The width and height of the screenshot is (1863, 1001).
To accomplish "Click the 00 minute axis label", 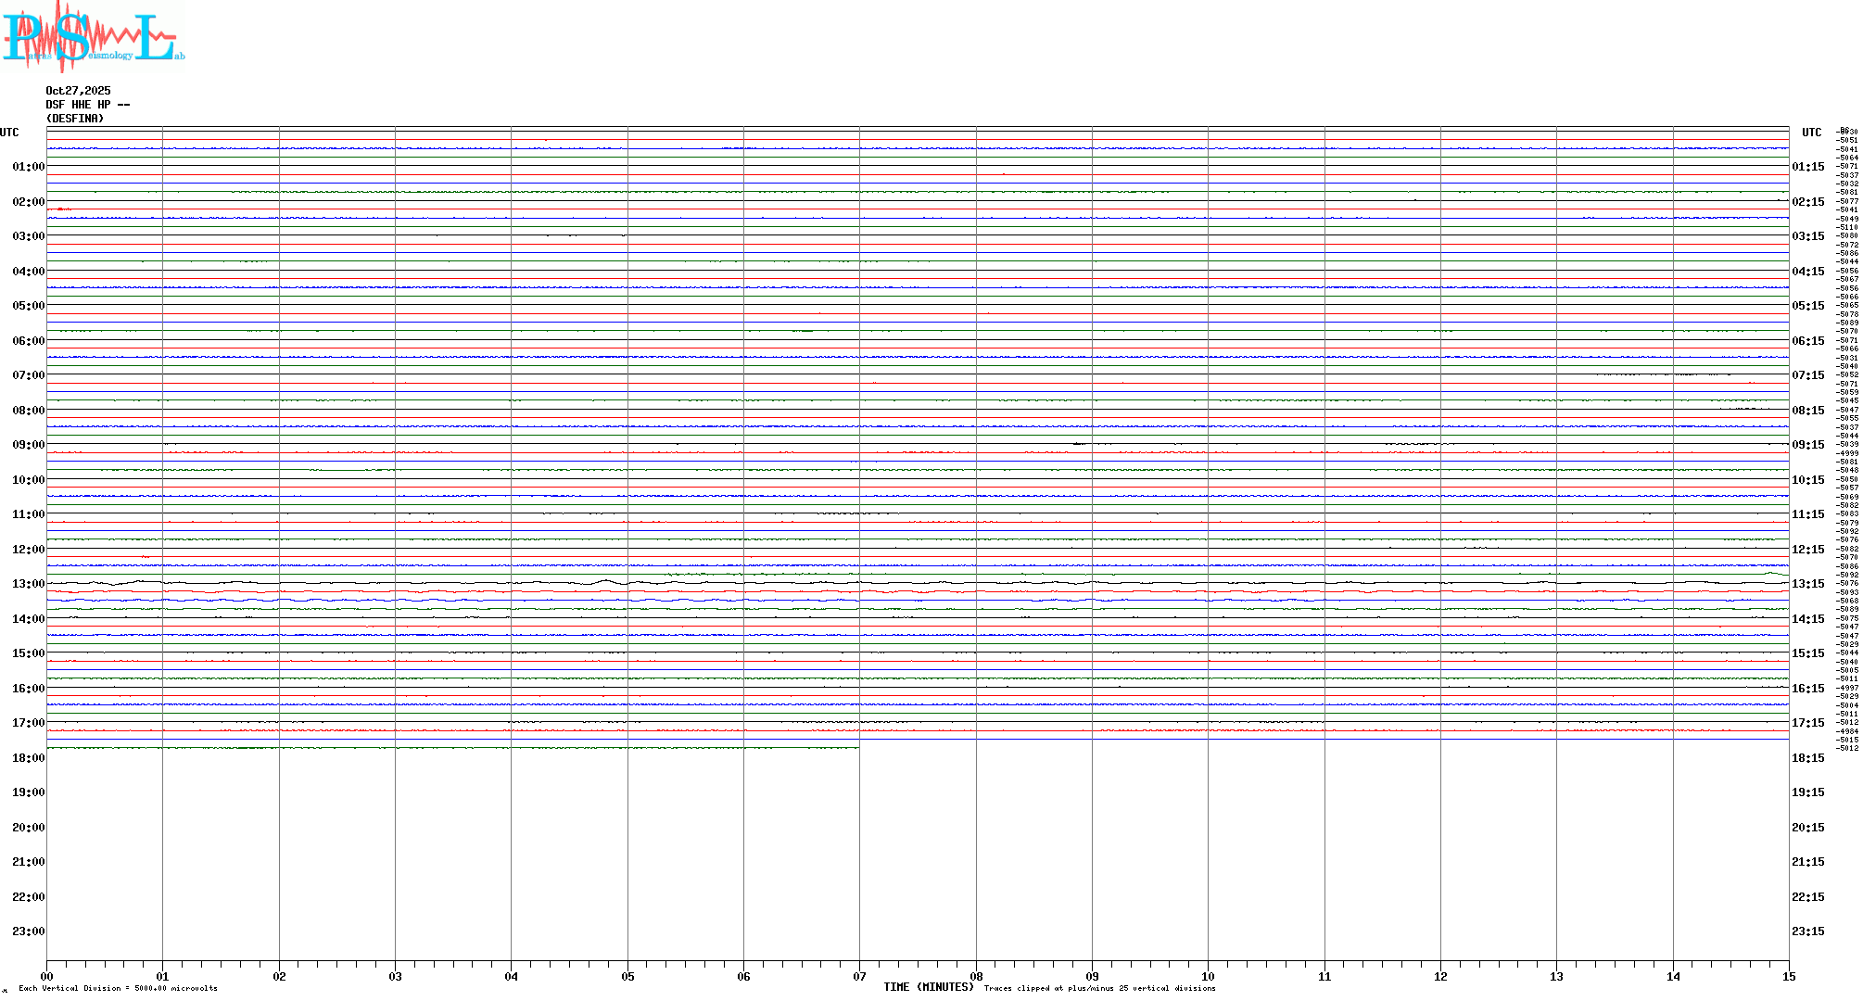I will [46, 977].
